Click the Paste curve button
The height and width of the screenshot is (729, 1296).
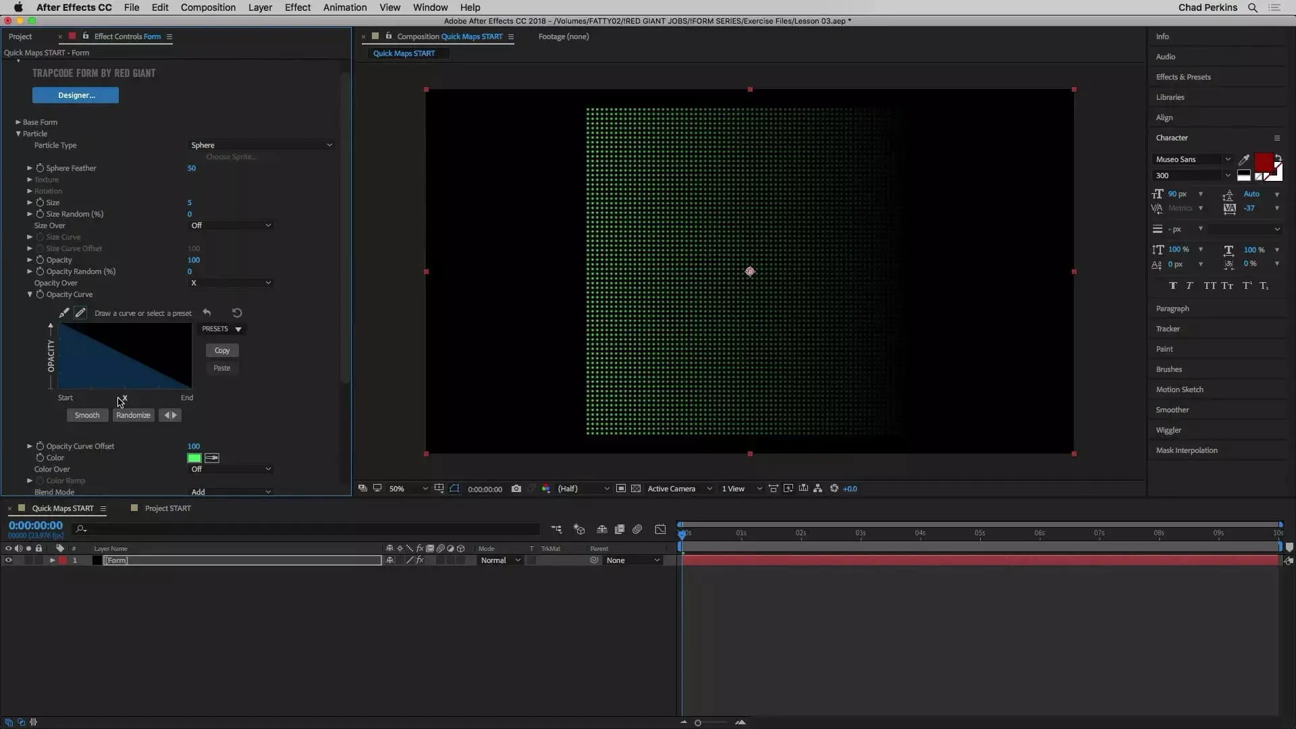(222, 368)
